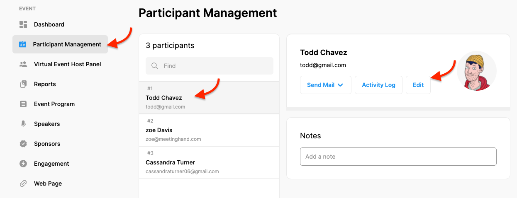Focus the Find participants search field

click(x=216, y=66)
